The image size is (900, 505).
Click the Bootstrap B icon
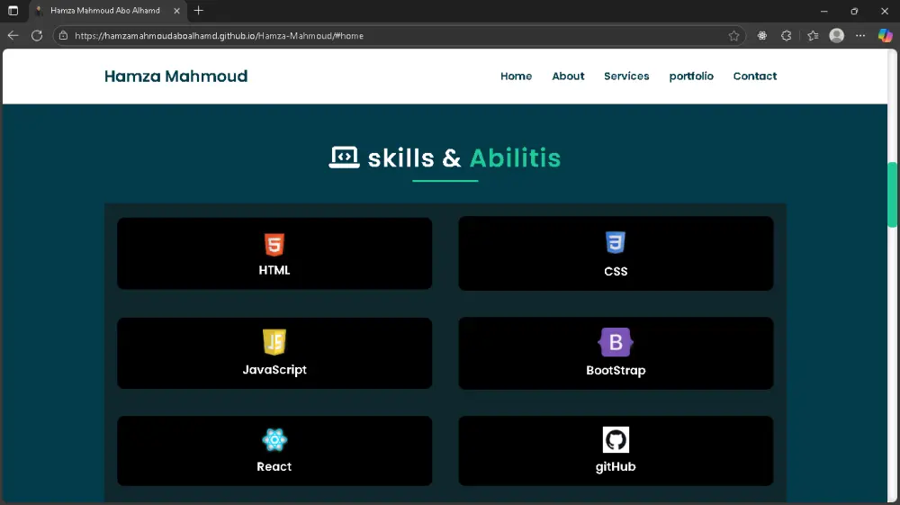tap(616, 342)
